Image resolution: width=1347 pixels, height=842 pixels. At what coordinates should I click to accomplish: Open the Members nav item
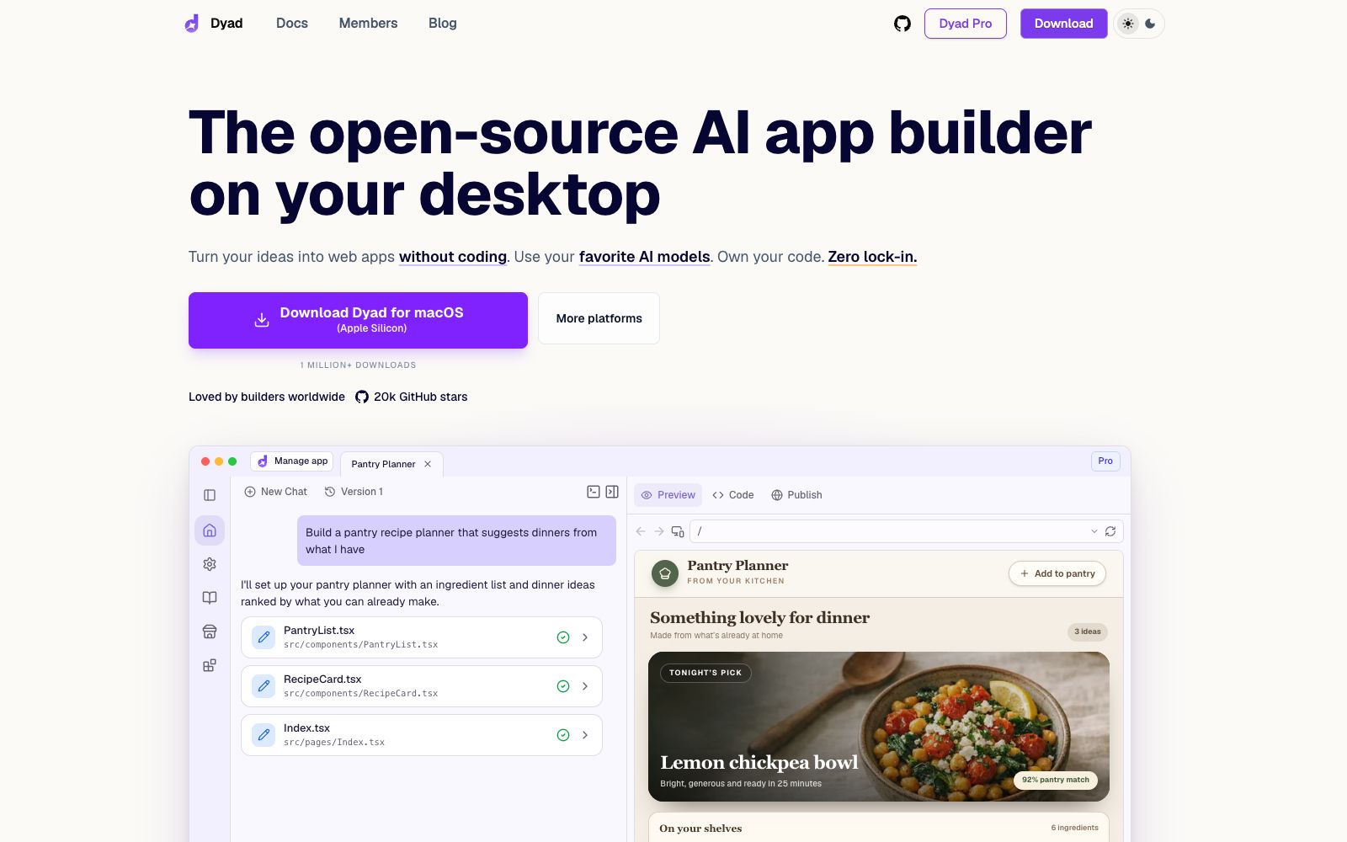pyautogui.click(x=368, y=24)
